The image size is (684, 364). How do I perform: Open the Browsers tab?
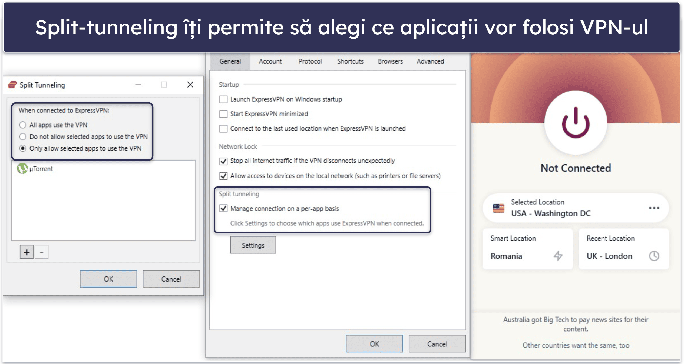[x=390, y=61]
